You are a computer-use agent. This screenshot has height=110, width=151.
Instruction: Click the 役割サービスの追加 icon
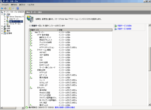pos(116,26)
